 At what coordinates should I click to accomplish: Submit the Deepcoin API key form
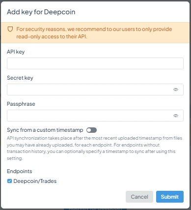pyautogui.click(x=170, y=197)
